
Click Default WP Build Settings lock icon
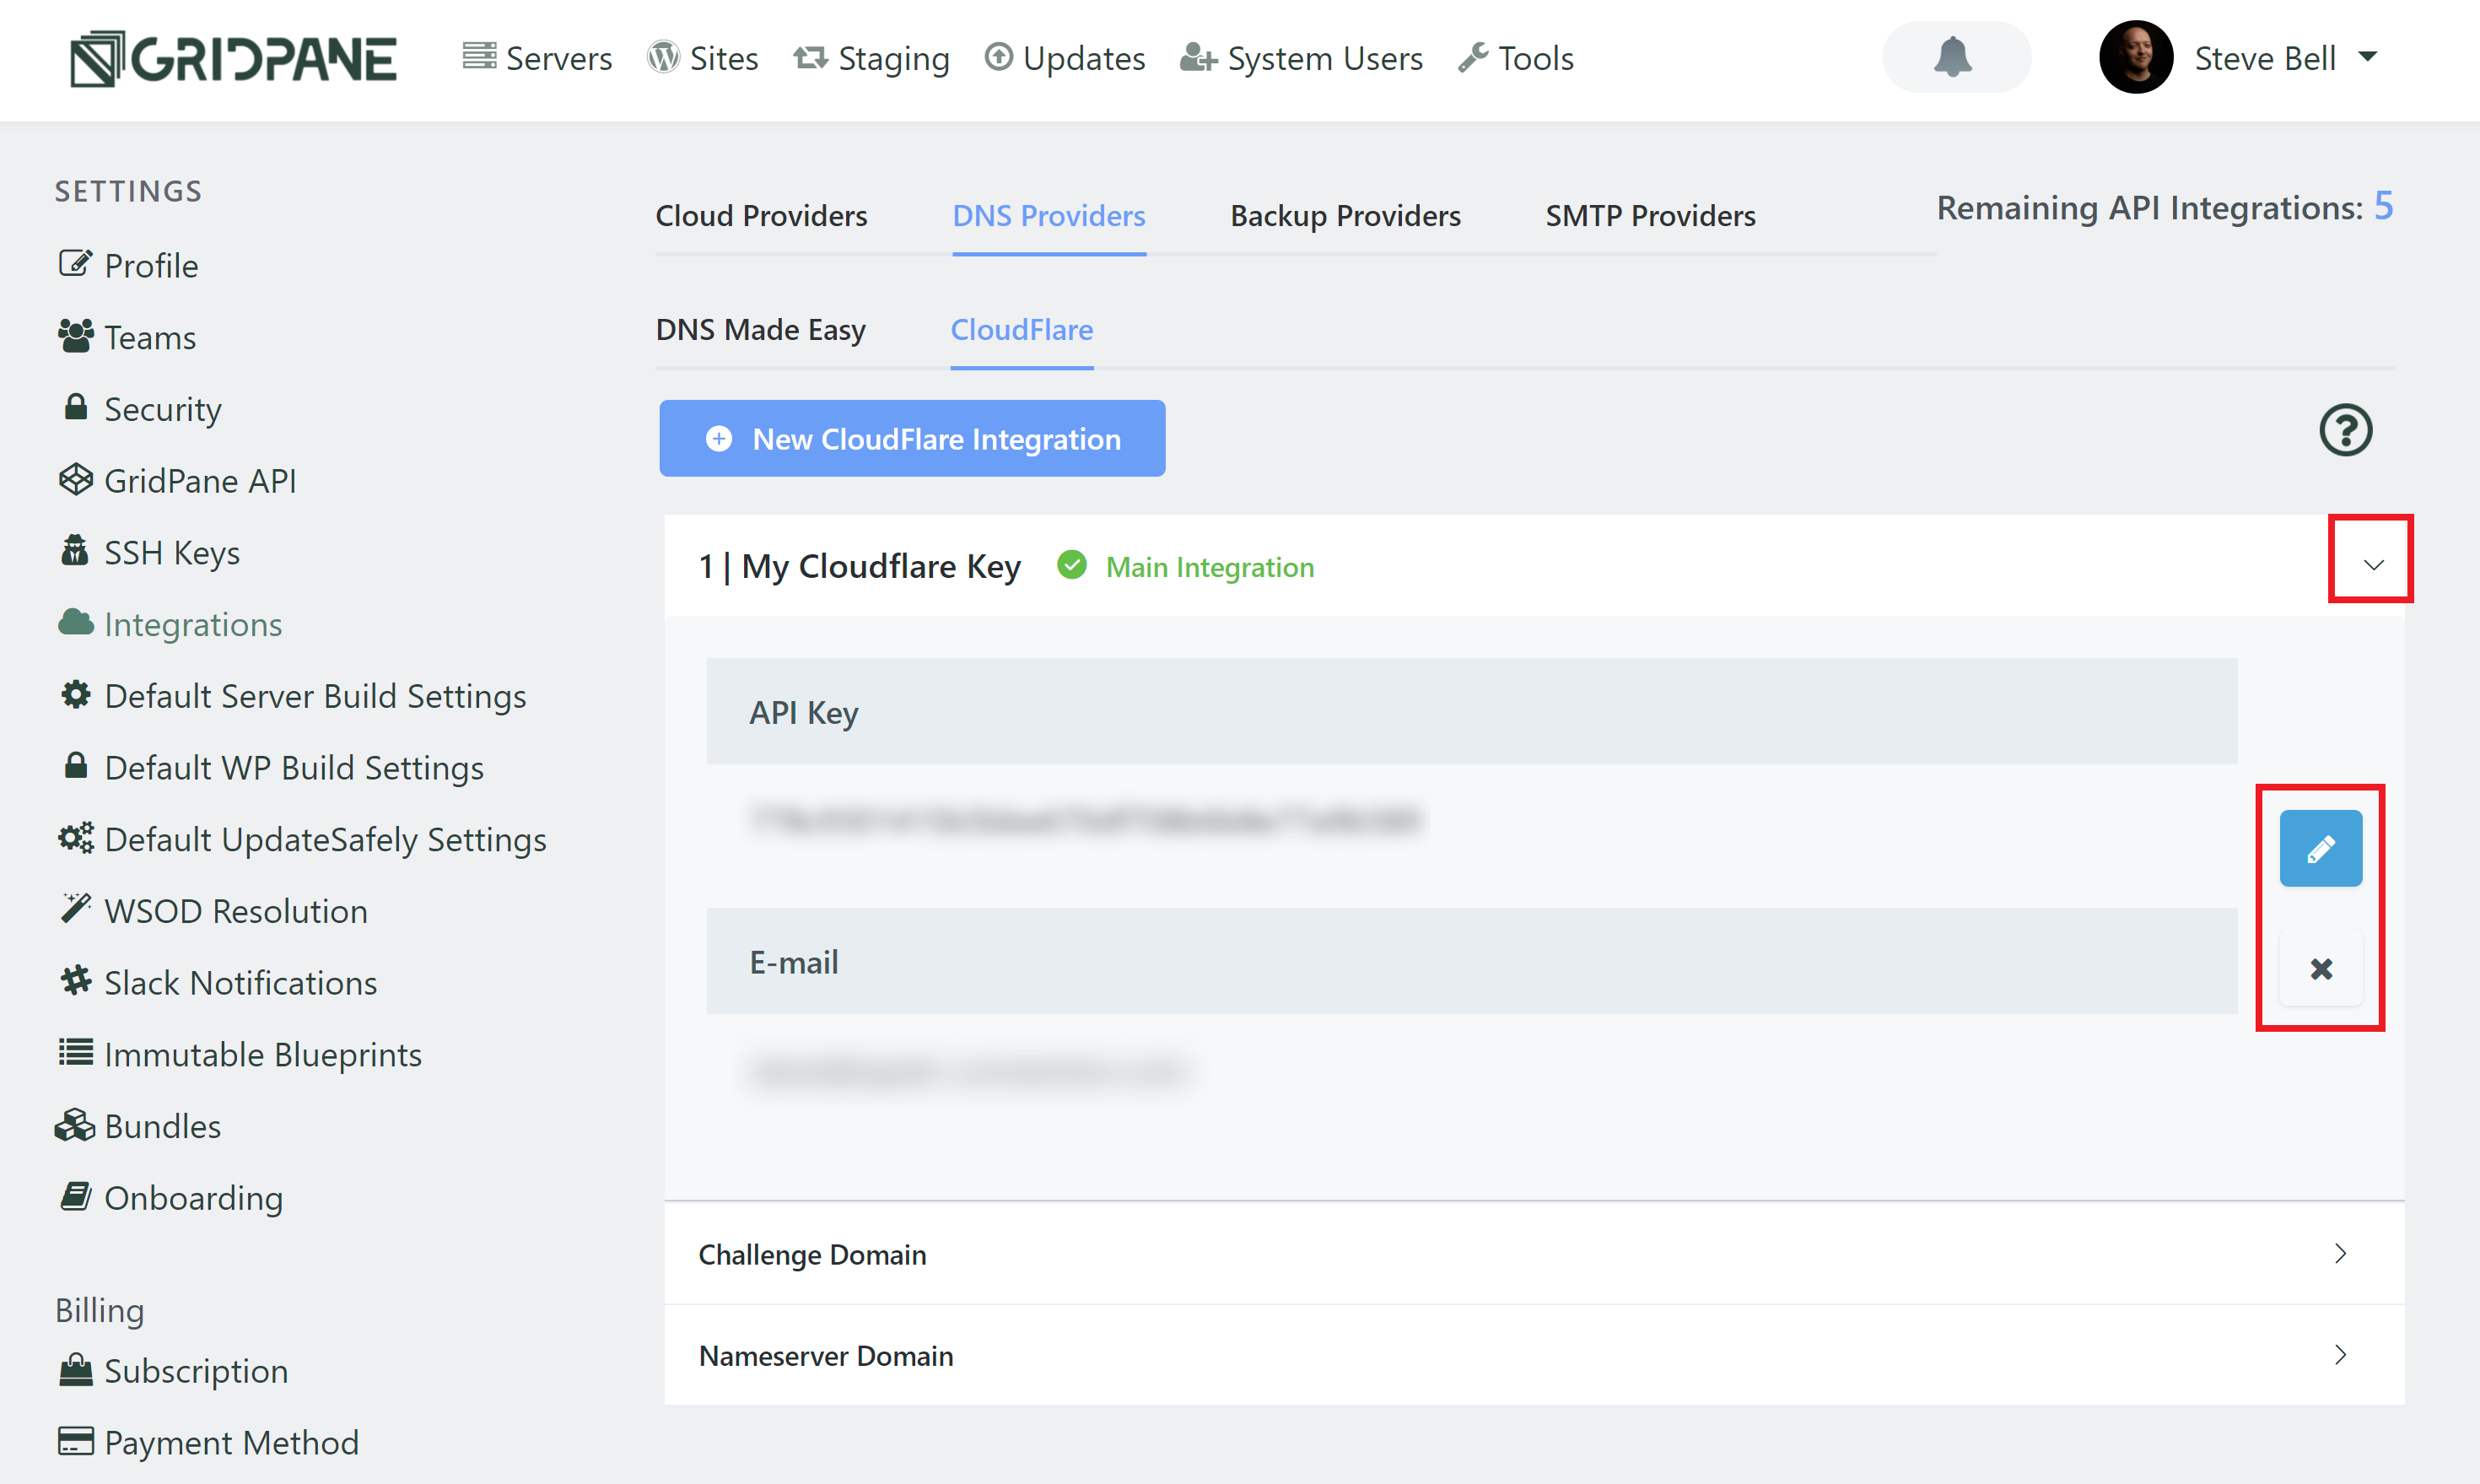click(75, 766)
